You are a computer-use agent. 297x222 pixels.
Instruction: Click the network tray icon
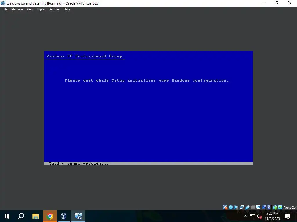(253, 216)
